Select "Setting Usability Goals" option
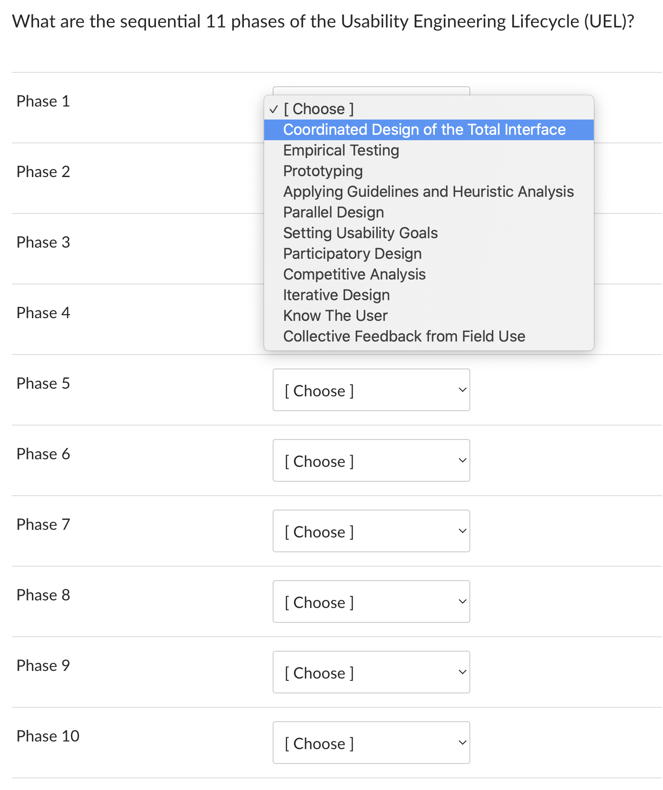 (x=360, y=233)
